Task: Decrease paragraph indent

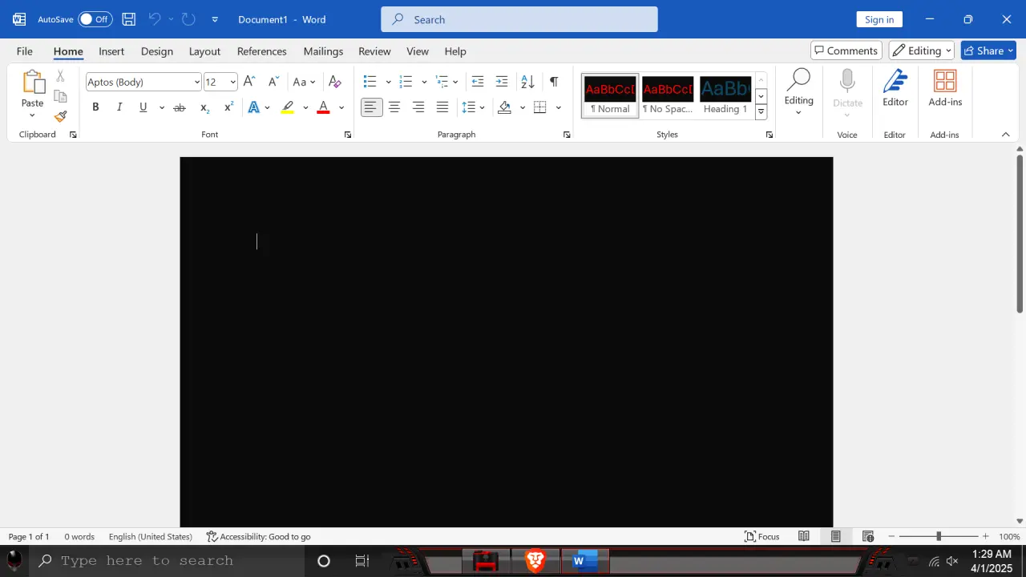Action: [x=478, y=82]
